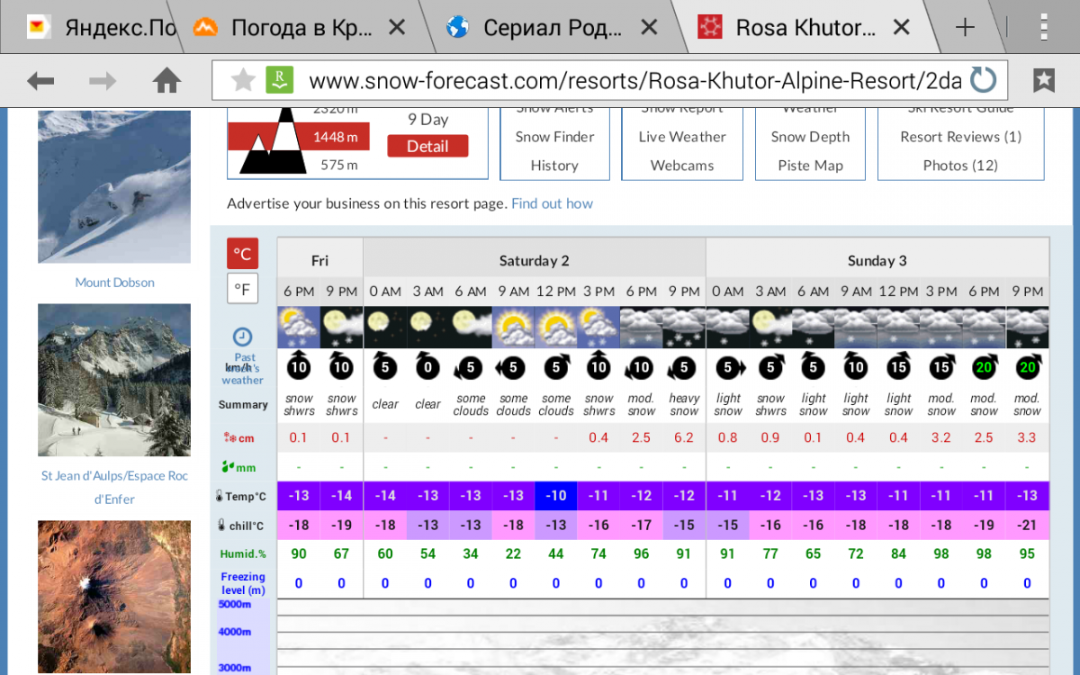Open the St Jean d'Aulps snowy village thumbnail
Viewport: 1080px width, 675px height.
pos(114,380)
